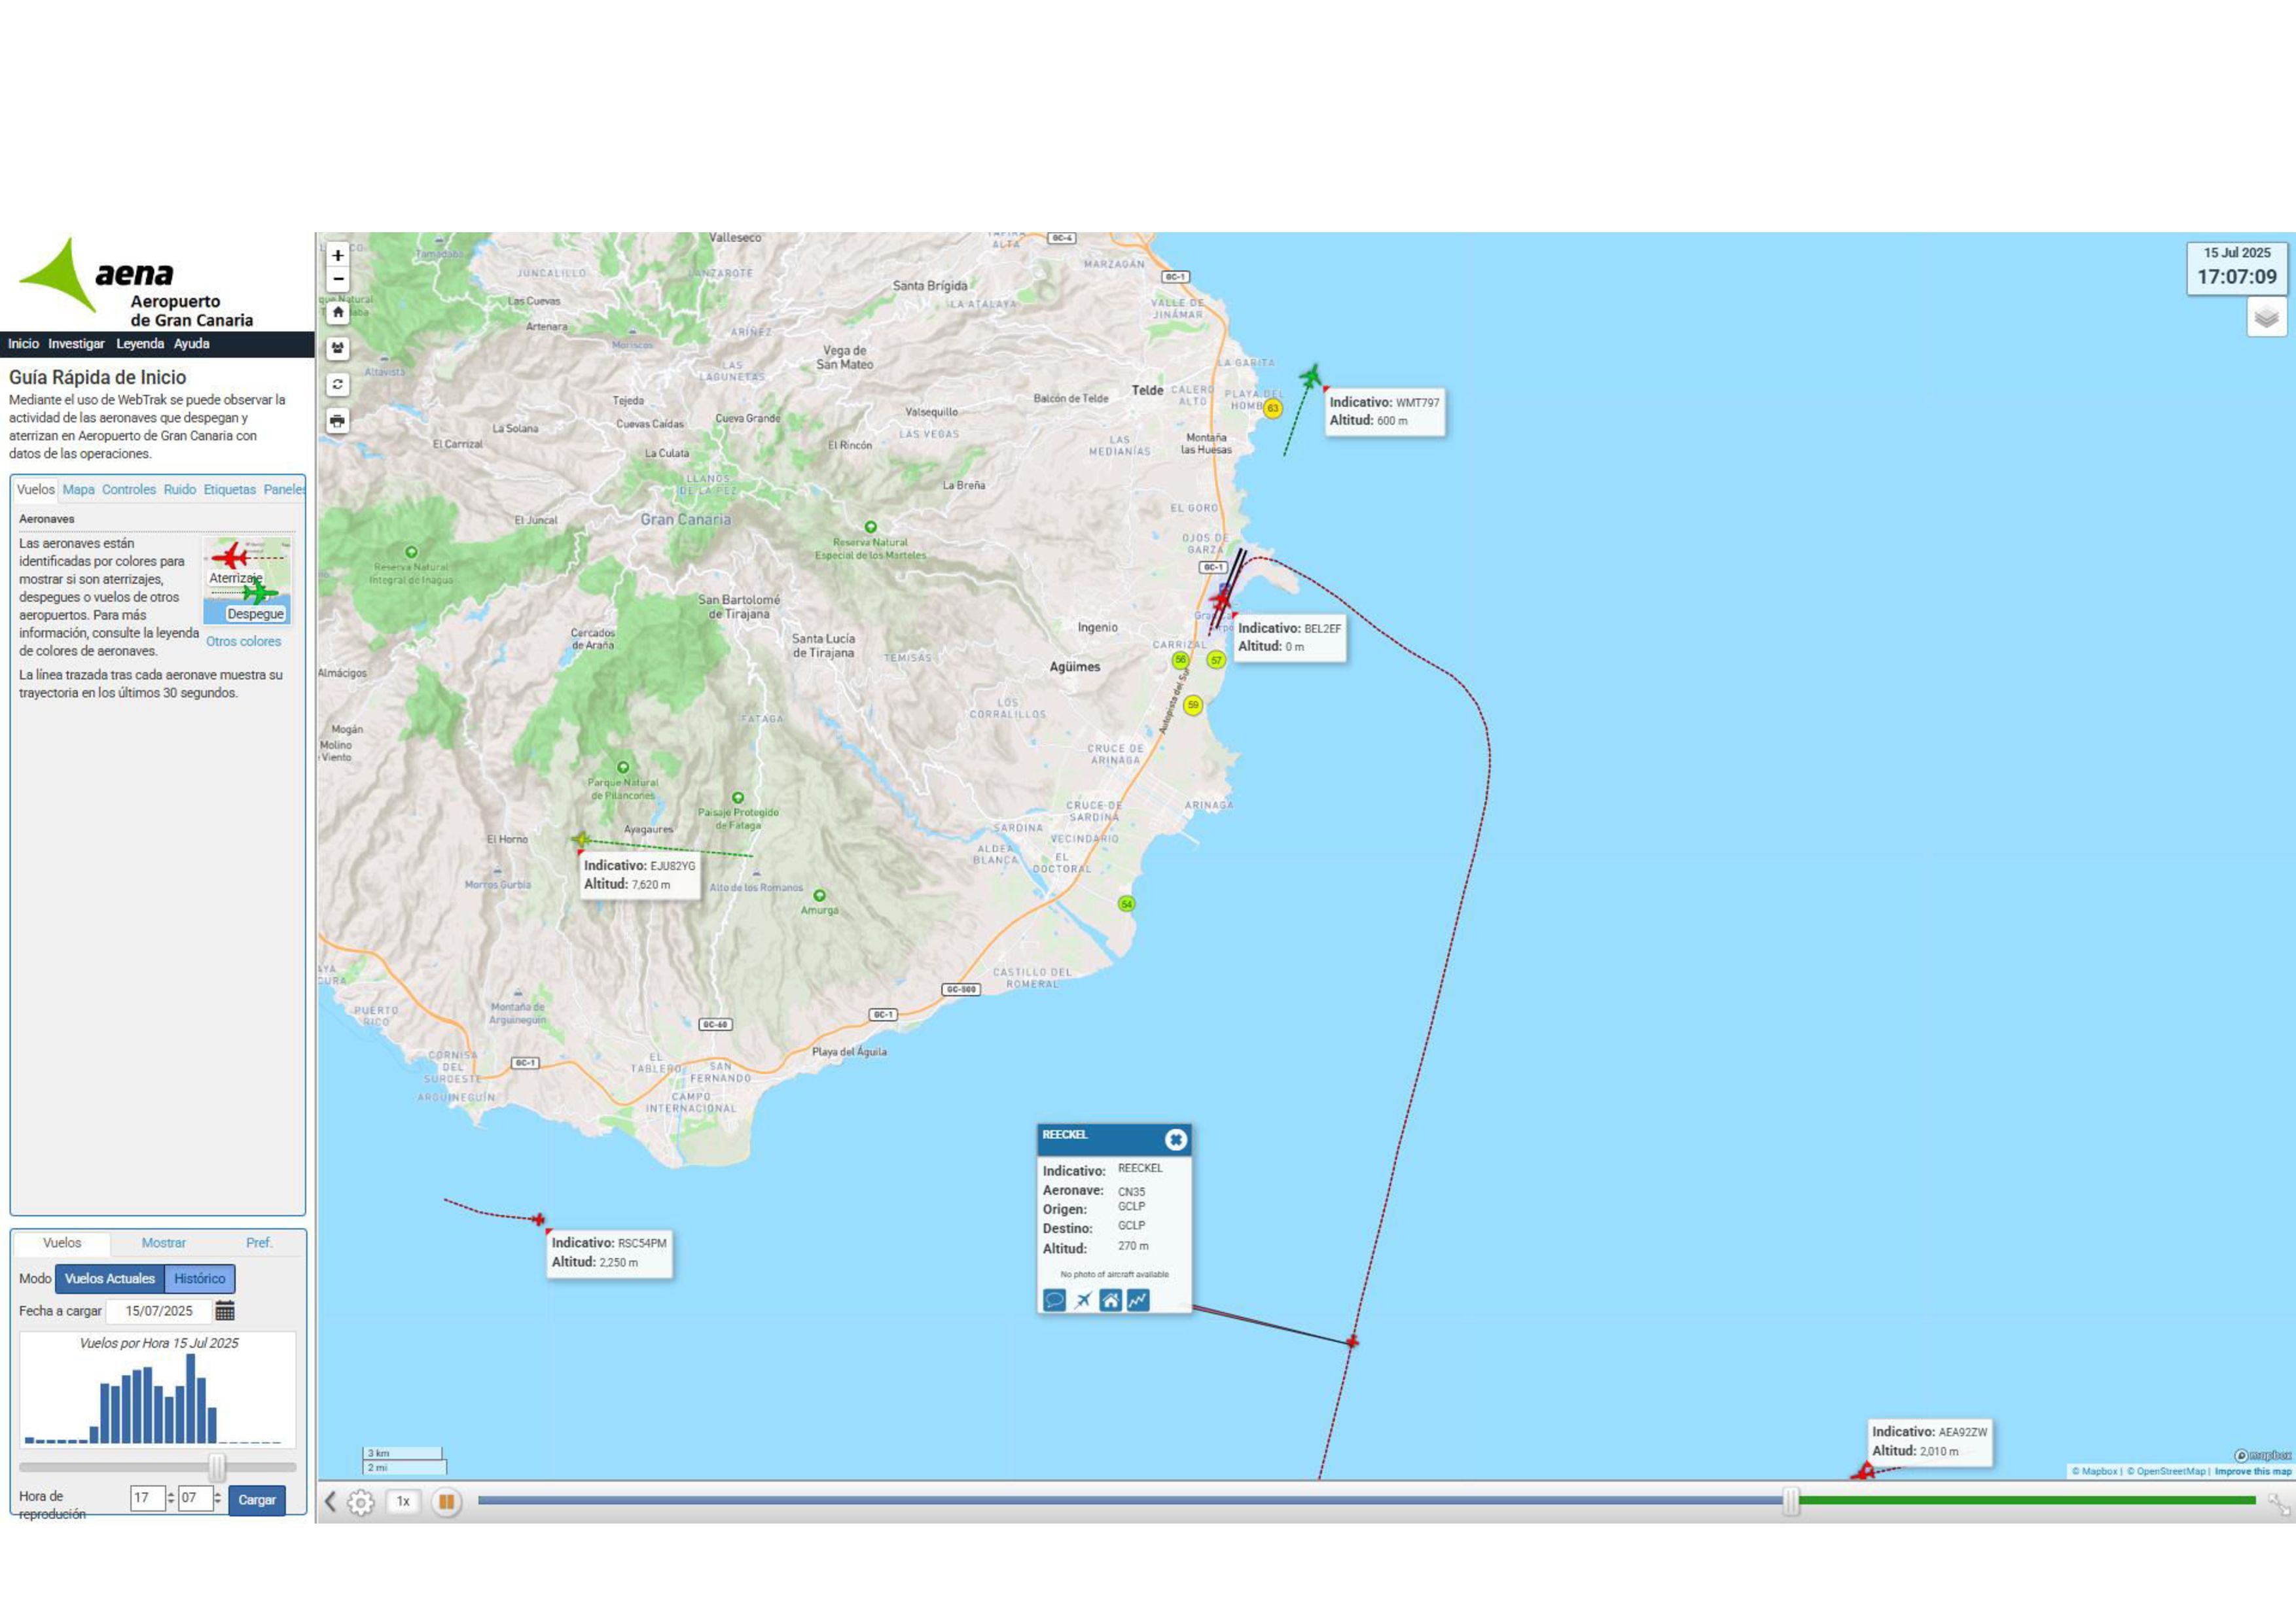Click the hour stepper arrows
Screen dimensions: 2296x1623
tap(171, 1498)
